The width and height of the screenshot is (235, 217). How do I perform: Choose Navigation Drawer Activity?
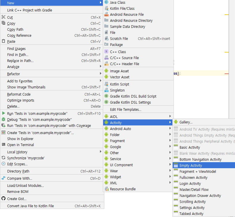coord(204,195)
